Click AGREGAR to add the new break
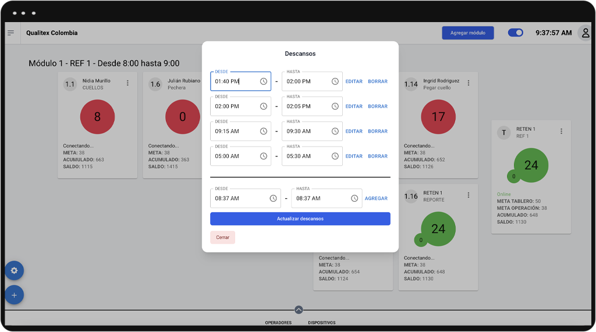This screenshot has height=332, width=596. [376, 198]
